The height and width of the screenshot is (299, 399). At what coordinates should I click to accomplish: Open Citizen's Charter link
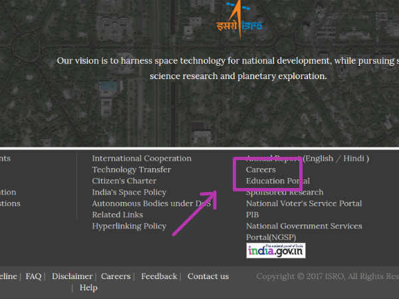click(x=124, y=181)
